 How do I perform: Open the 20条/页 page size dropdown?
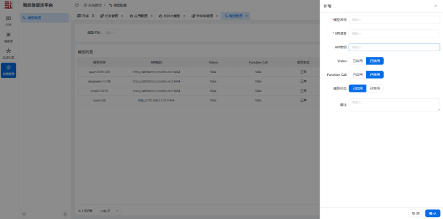coord(108,211)
